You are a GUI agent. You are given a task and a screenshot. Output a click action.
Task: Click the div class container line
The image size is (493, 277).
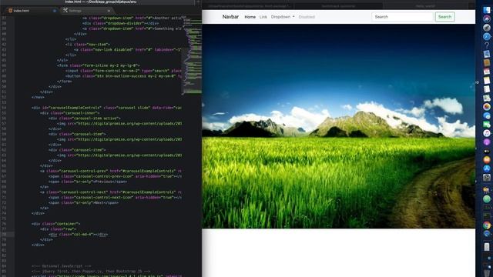click(x=55, y=224)
